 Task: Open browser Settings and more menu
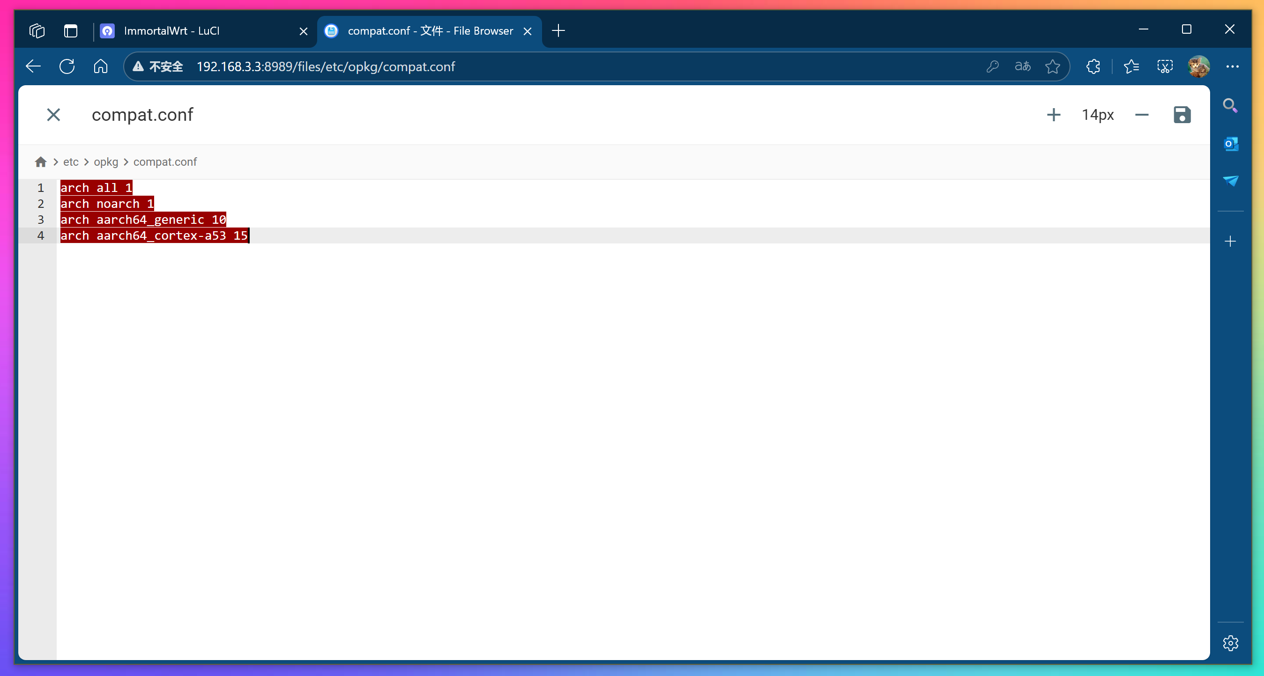click(x=1232, y=66)
